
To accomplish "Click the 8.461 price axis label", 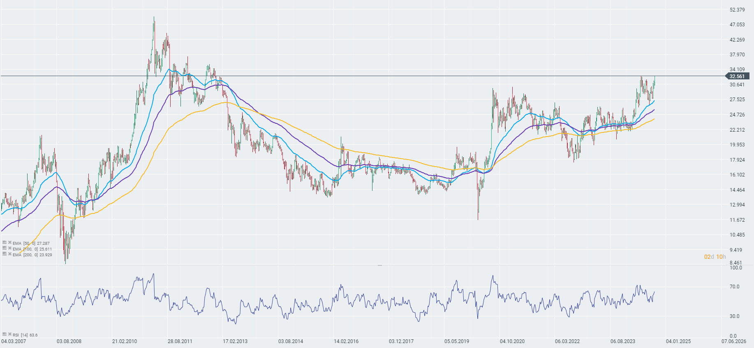I will (736, 262).
